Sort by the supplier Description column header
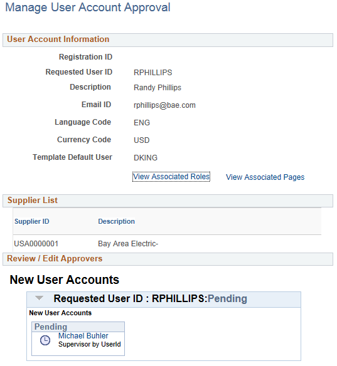The width and height of the screenshot is (337, 366). pos(116,221)
